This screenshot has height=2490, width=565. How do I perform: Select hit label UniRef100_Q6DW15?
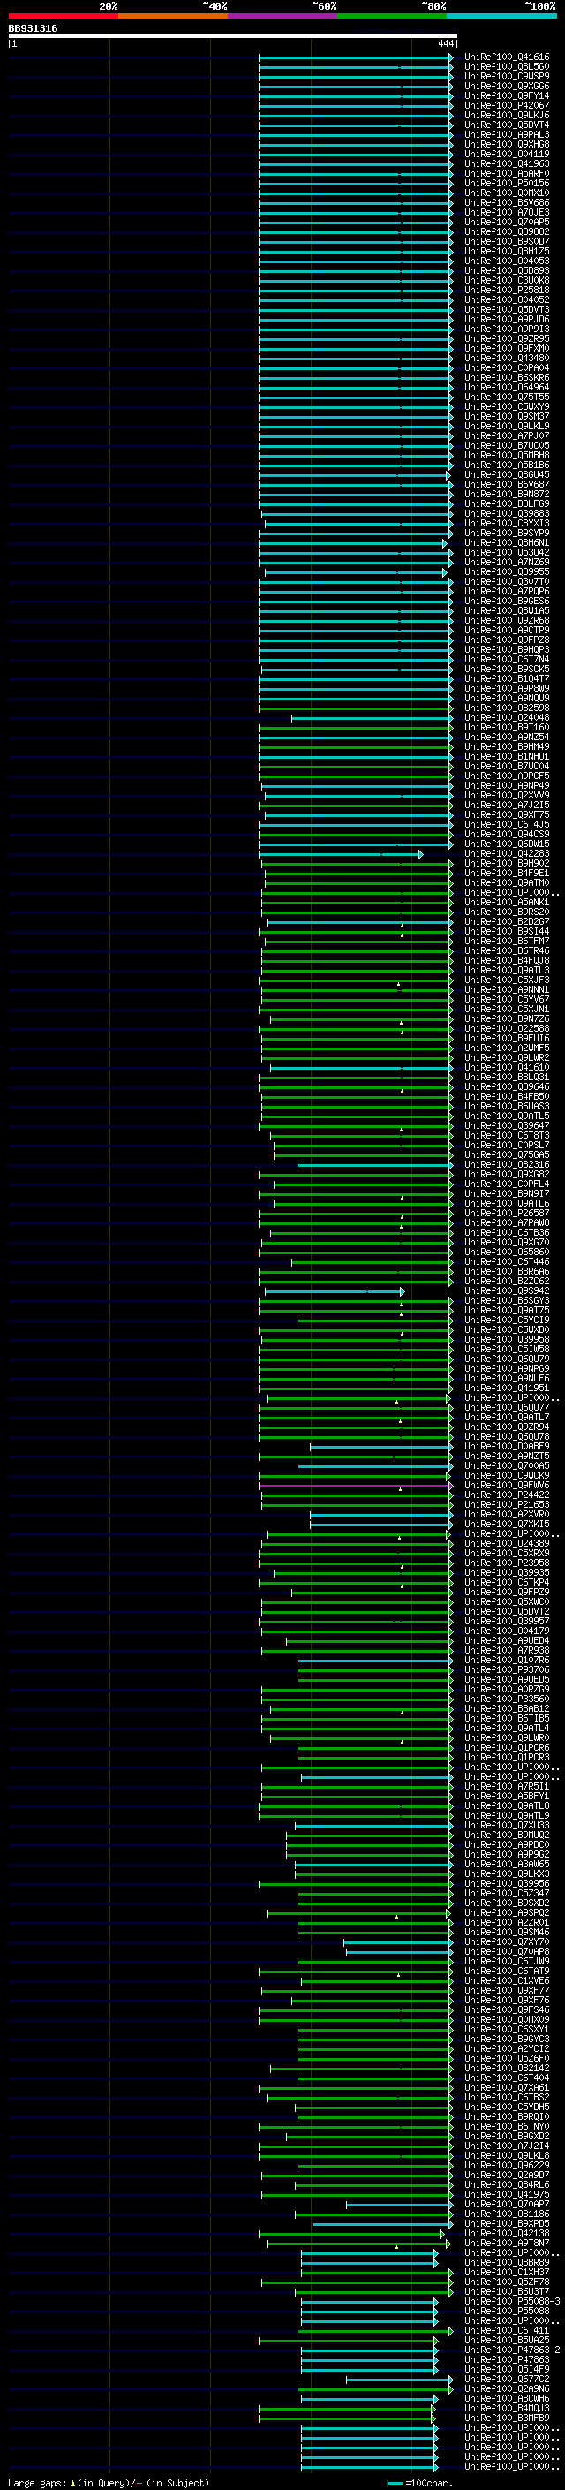[506, 844]
